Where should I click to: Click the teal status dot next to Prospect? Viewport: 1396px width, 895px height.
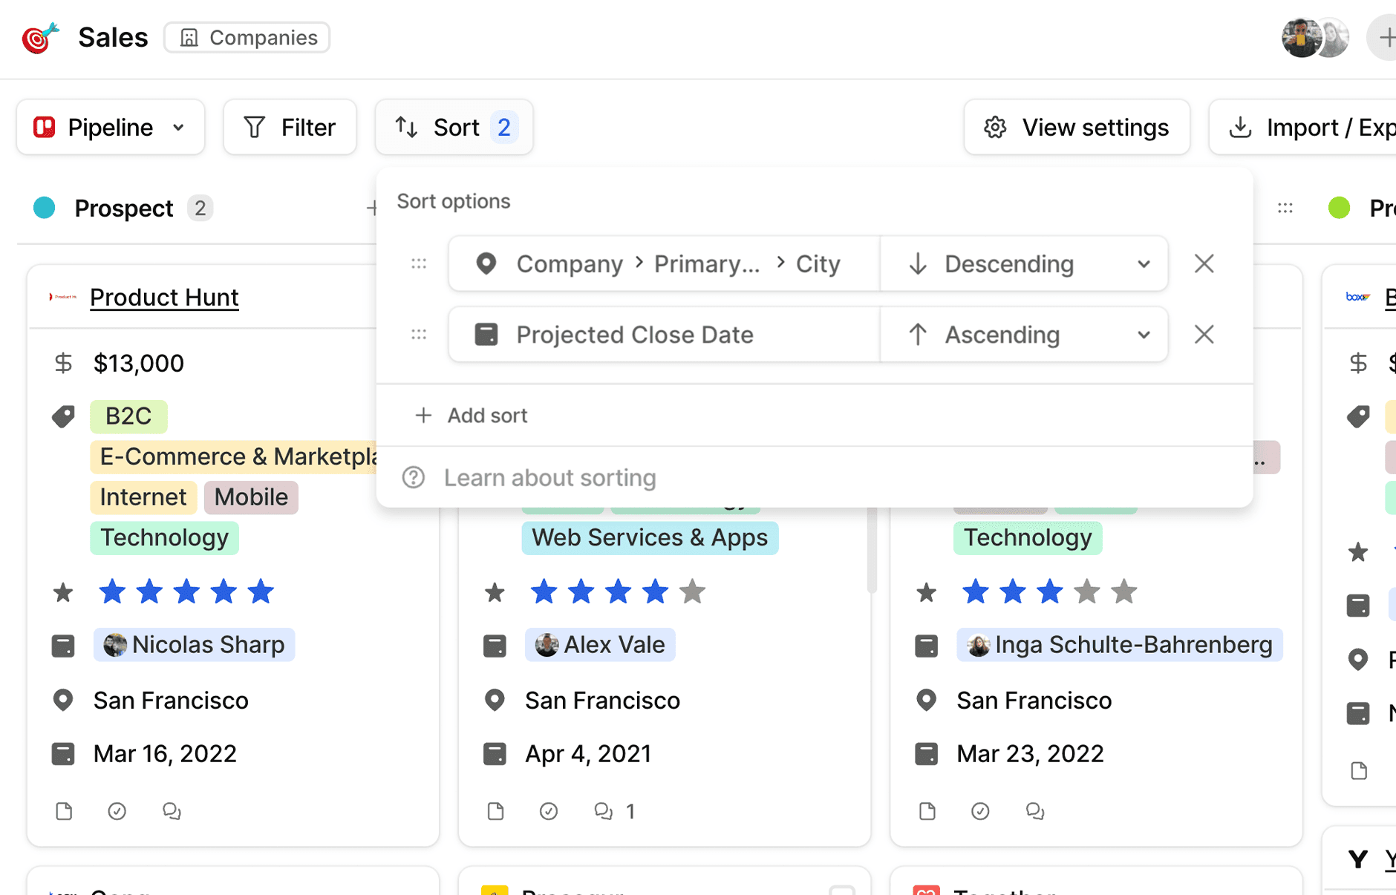[x=44, y=208]
